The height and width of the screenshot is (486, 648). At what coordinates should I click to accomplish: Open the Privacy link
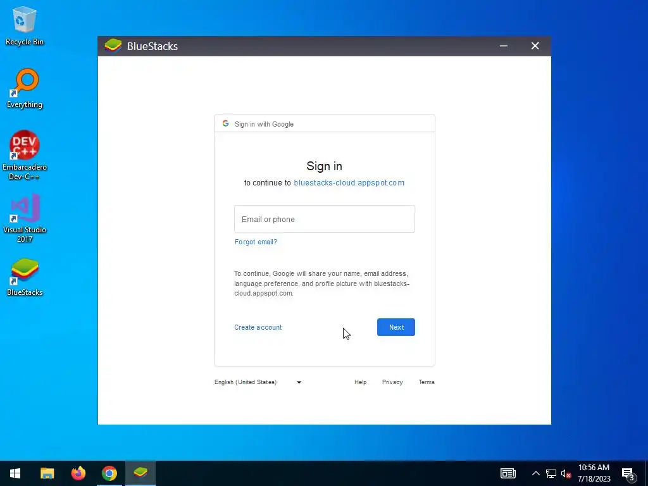(392, 382)
